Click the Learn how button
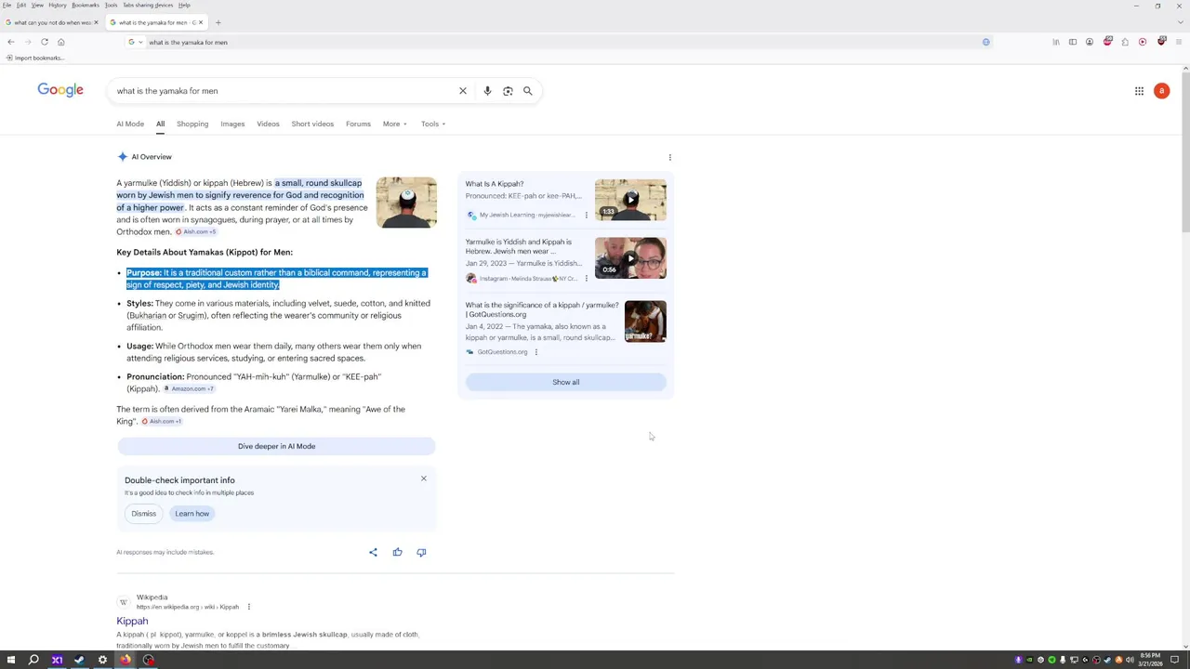Image resolution: width=1190 pixels, height=669 pixels. point(192,514)
